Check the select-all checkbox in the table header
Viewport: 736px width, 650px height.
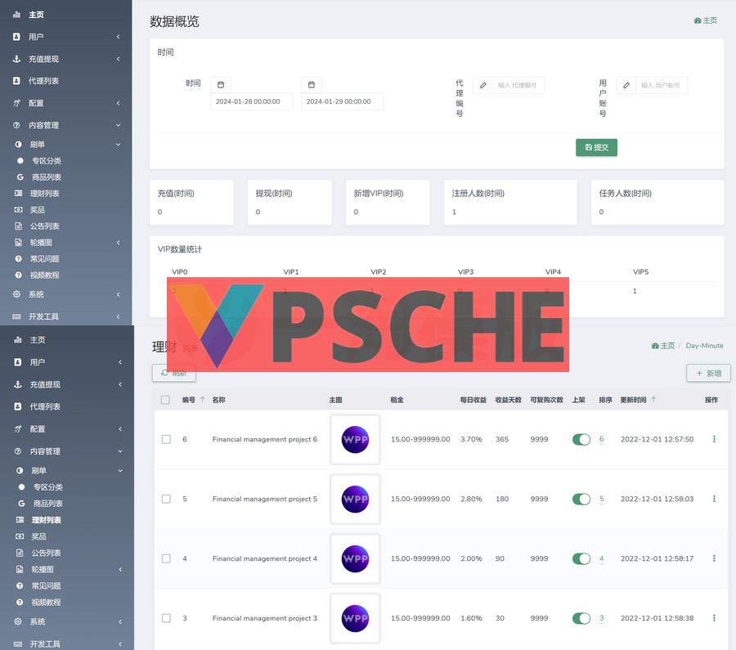coord(165,400)
